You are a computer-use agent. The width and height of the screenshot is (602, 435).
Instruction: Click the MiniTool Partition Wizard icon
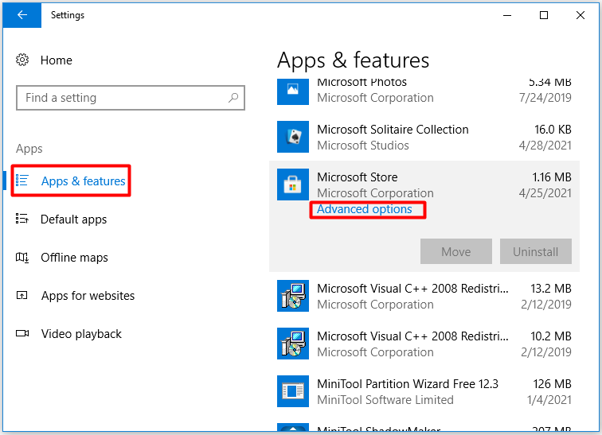[292, 391]
